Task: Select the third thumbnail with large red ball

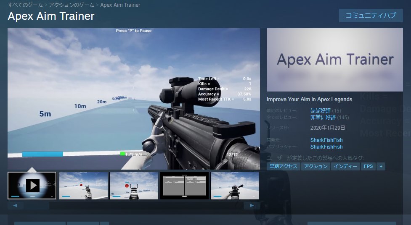Action: [134, 186]
